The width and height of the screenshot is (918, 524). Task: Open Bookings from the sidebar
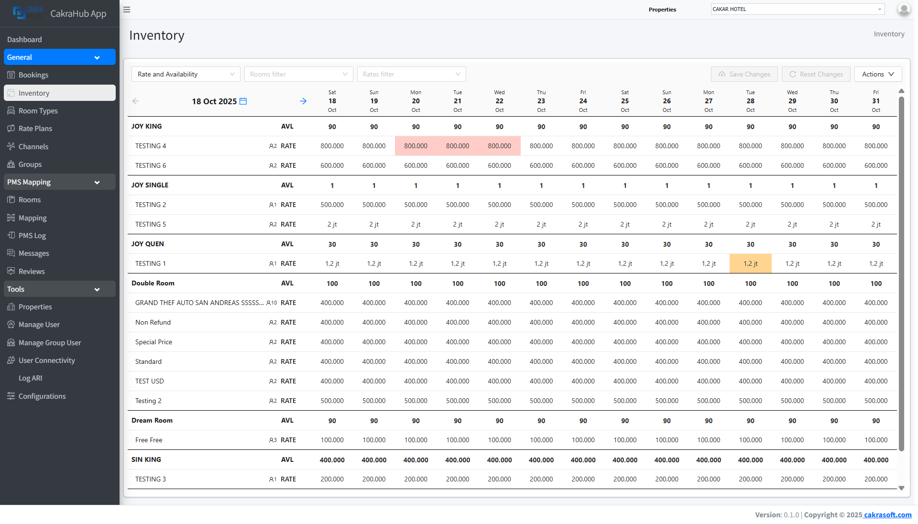click(x=33, y=75)
